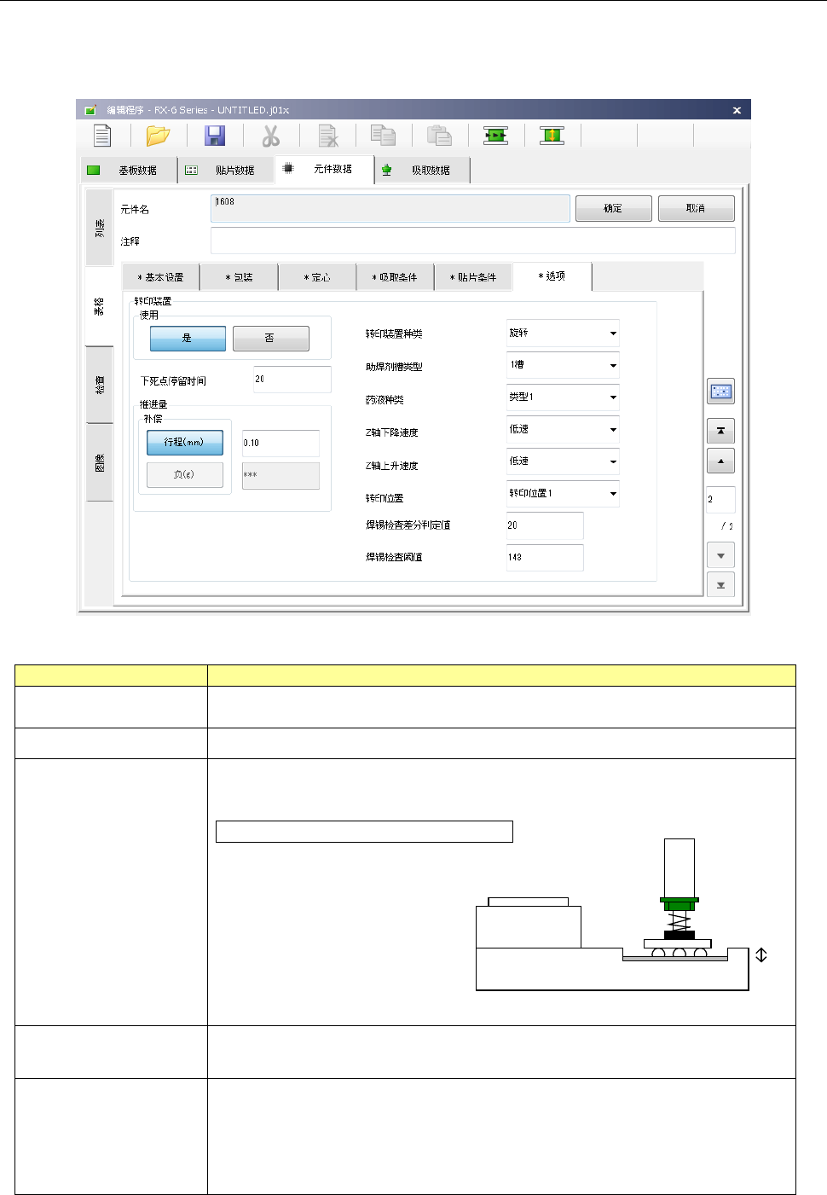Screen dimensions: 827x1195
Task: Click the 确定 button
Action: click(614, 209)
